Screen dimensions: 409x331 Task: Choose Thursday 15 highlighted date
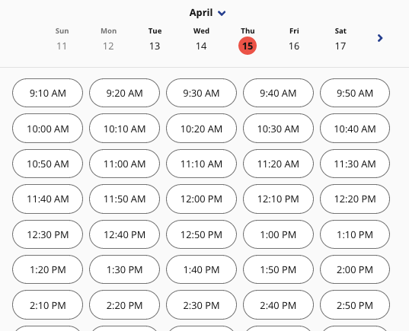[x=248, y=46]
